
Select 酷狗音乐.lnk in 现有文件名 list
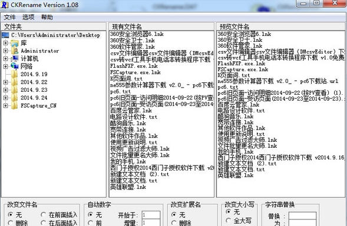[128, 123]
